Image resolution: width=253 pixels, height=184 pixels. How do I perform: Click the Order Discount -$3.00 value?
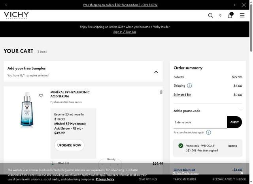coord(237,170)
